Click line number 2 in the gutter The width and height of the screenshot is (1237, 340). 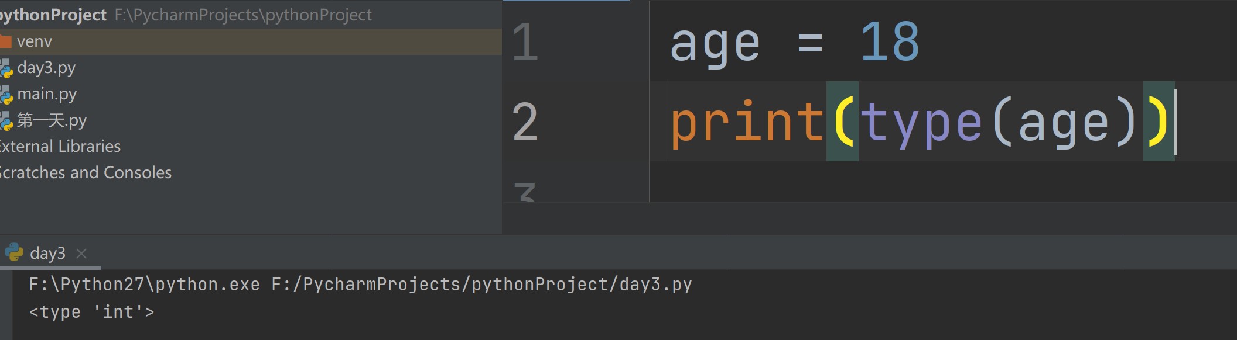pyautogui.click(x=525, y=122)
